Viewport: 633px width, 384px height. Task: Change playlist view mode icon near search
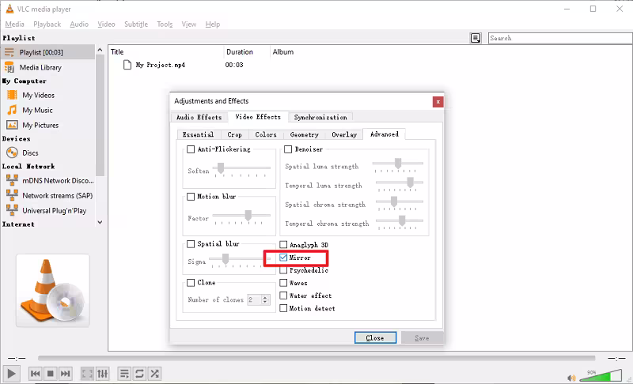pyautogui.click(x=476, y=38)
